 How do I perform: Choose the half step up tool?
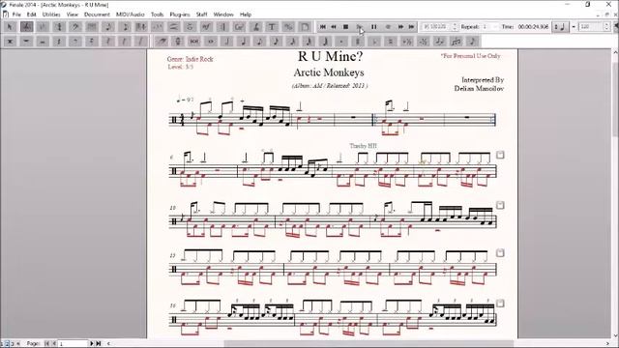(407, 41)
